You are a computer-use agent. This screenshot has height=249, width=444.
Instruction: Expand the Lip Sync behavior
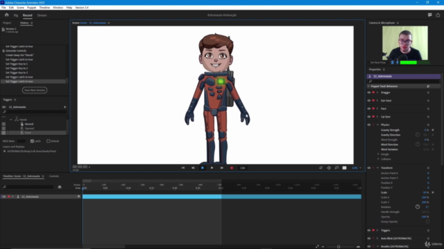coord(377,117)
